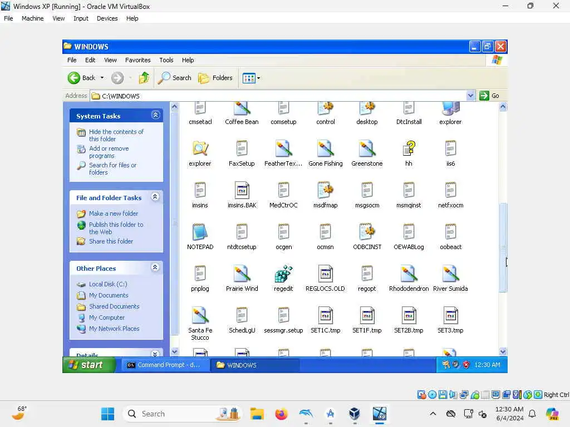The width and height of the screenshot is (570, 427).
Task: Click the C:\WINDOWS address field
Action: click(278, 96)
